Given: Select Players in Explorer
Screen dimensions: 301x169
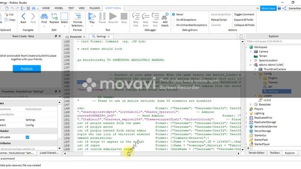Looking at the screenshot, I should pos(259,109).
